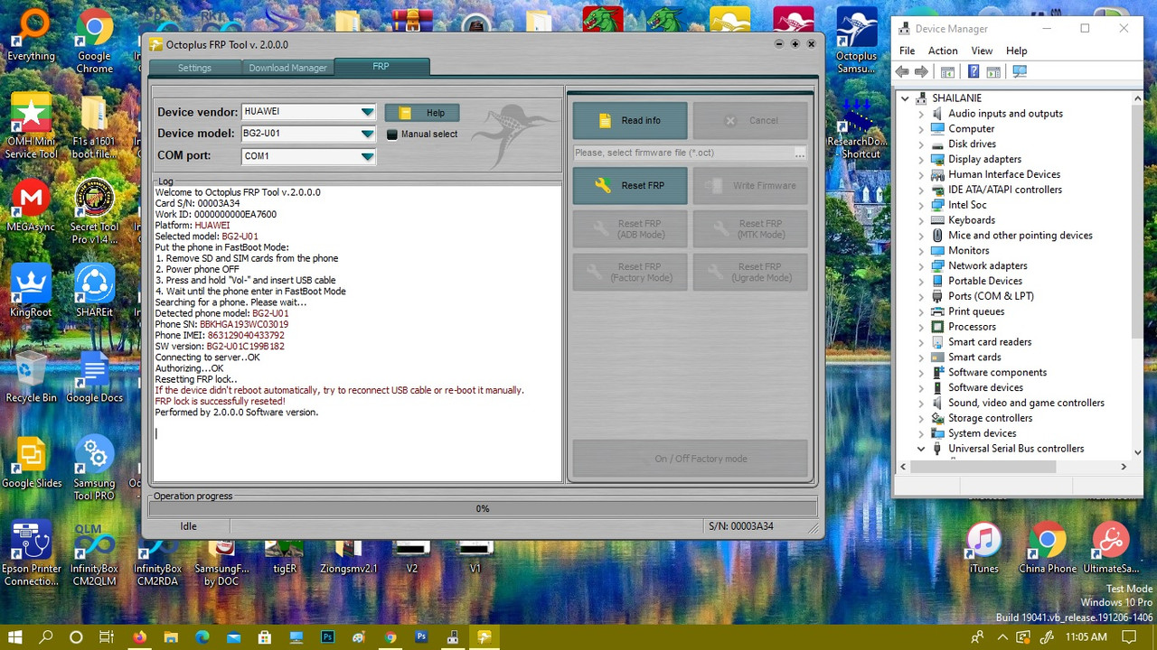1157x650 pixels.
Task: Open the Google Chrome desktop icon
Action: [94, 40]
